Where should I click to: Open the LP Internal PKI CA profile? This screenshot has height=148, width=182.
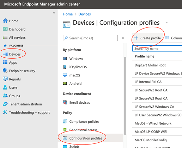pyautogui.click(x=148, y=82)
